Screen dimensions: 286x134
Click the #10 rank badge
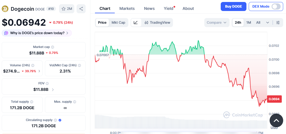pyautogui.click(x=51, y=9)
